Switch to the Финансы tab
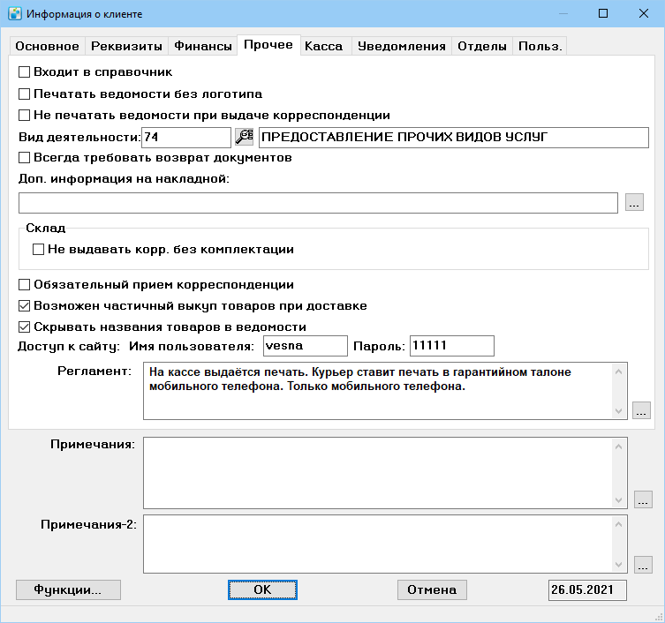This screenshot has width=665, height=623. [203, 46]
